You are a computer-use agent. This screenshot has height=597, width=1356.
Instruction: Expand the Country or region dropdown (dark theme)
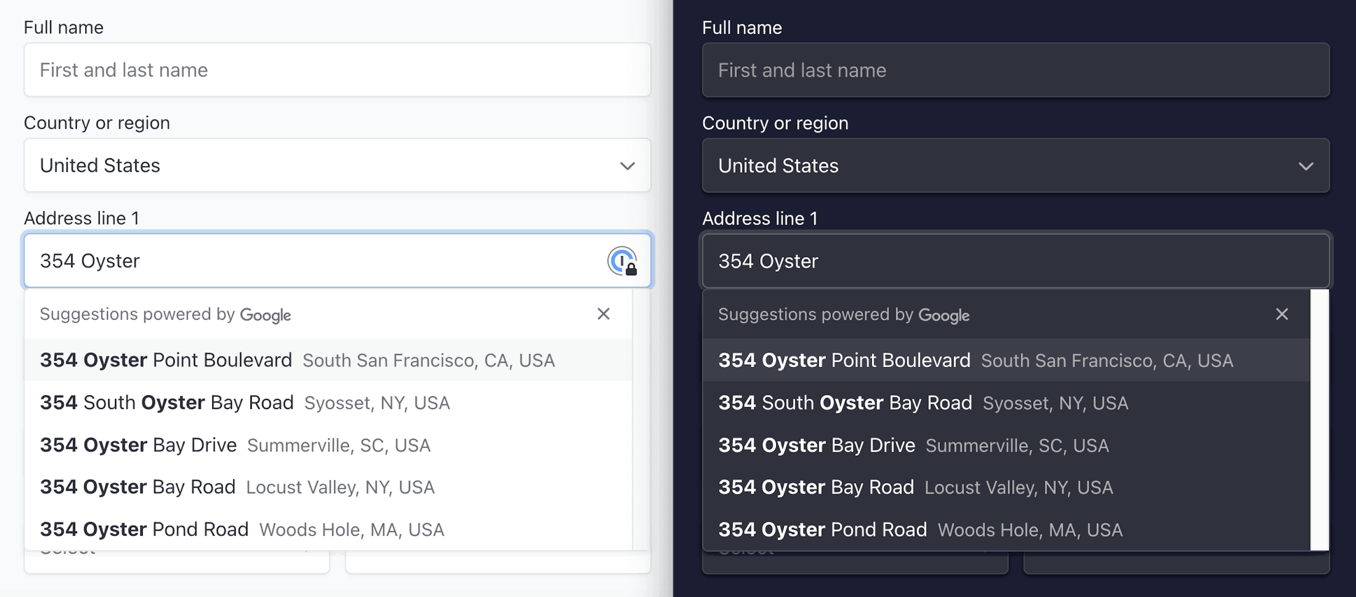click(x=1016, y=166)
